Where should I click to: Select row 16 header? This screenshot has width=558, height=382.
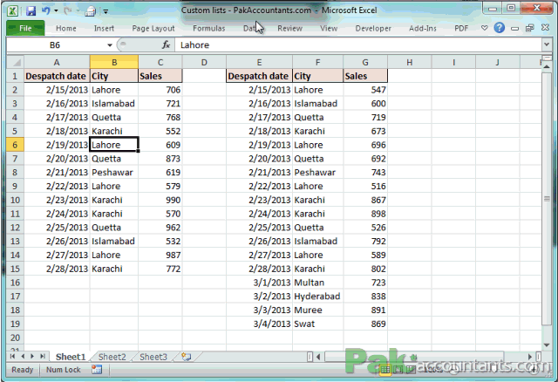(15, 283)
